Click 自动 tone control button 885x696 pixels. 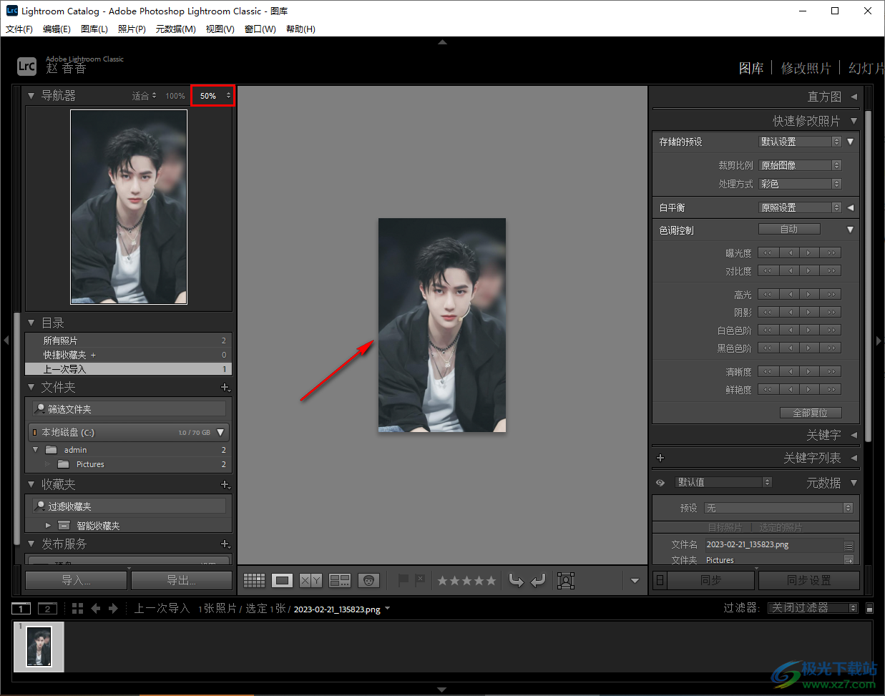click(789, 229)
